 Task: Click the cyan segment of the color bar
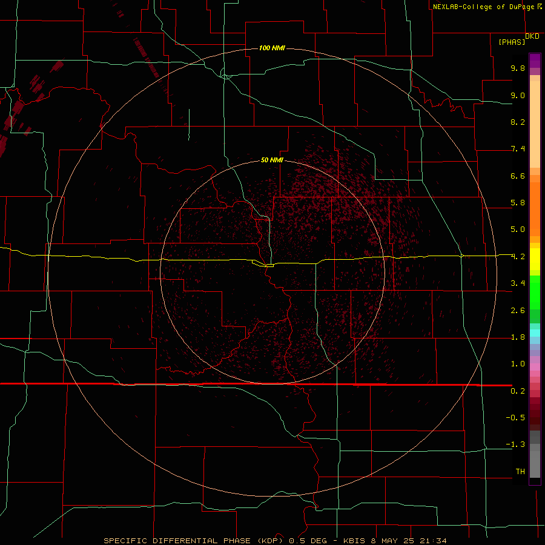click(535, 332)
